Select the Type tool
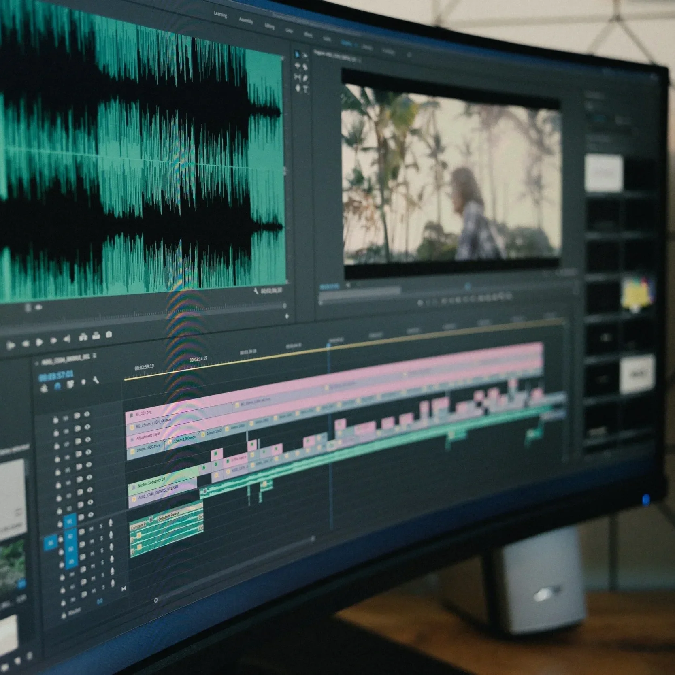This screenshot has width=675, height=675. point(306,89)
